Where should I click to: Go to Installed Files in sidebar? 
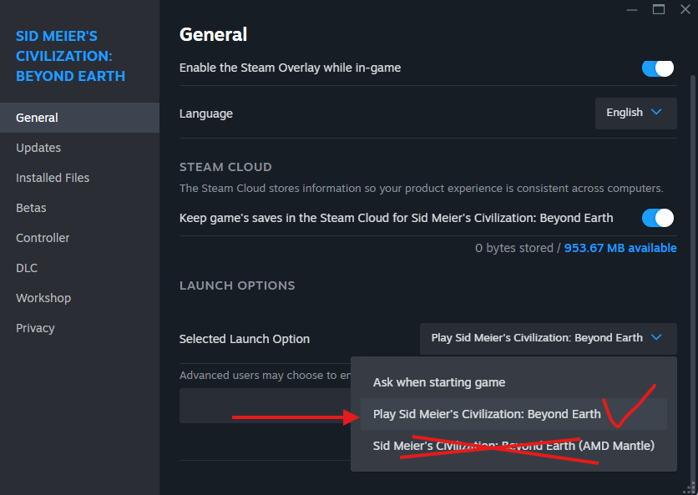(x=53, y=178)
